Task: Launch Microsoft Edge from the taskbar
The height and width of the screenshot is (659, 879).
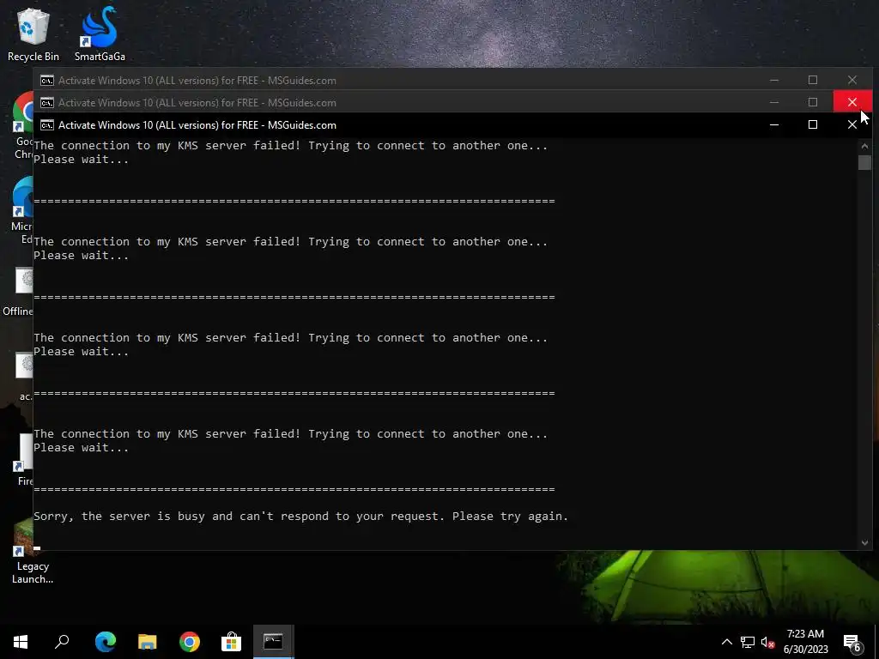Action: pyautogui.click(x=106, y=642)
